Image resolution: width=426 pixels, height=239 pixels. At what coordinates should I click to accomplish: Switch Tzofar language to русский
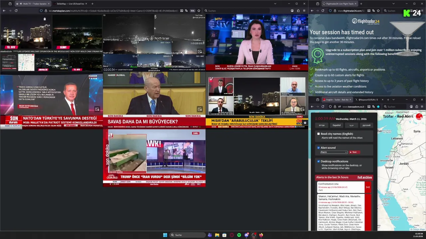click(x=366, y=125)
